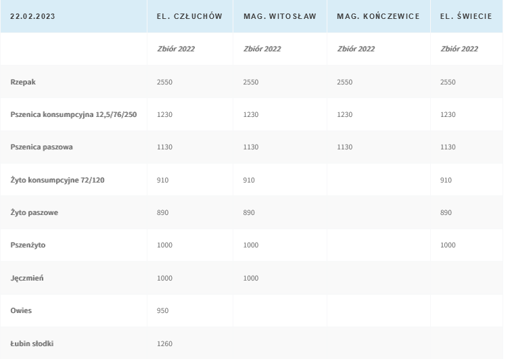
Task: Click the EL. ŚWIECIE column header
Action: (466, 16)
